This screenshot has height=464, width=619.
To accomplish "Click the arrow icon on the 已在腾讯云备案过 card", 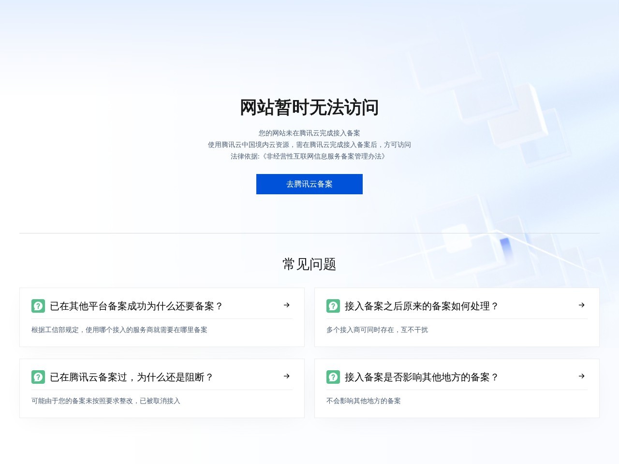I will click(x=287, y=377).
